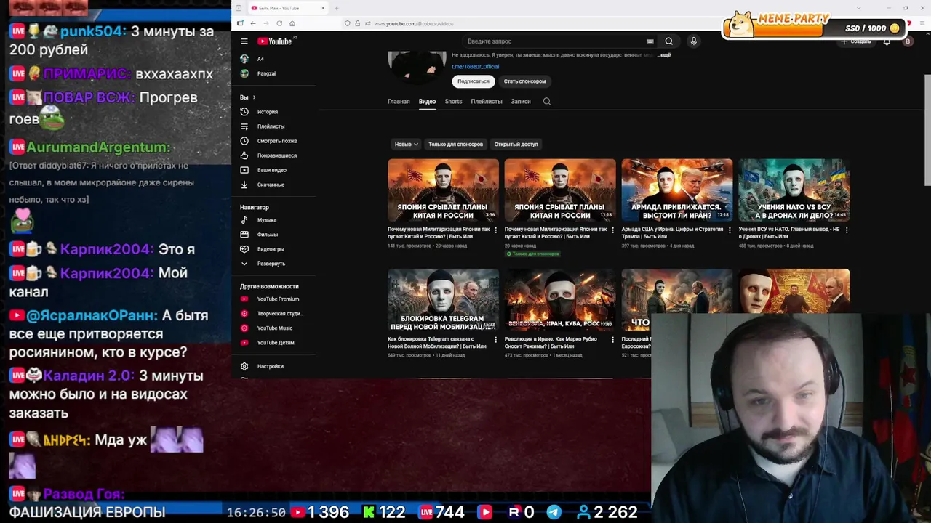Open the Новые sort dropdown

point(406,144)
